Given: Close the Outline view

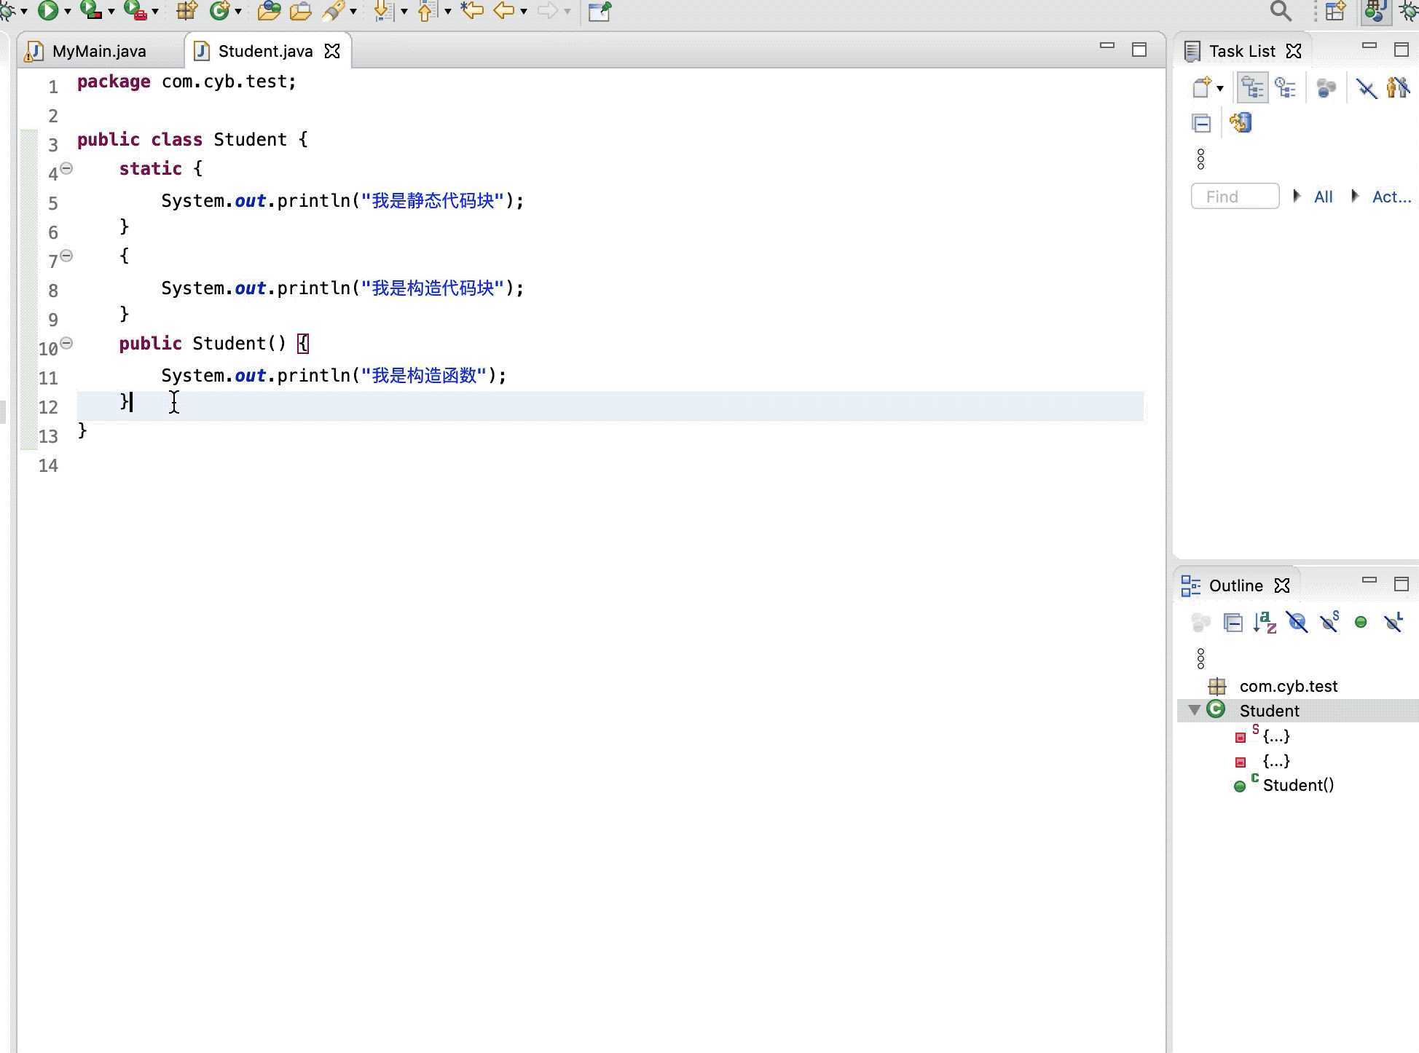Looking at the screenshot, I should pos(1282,585).
